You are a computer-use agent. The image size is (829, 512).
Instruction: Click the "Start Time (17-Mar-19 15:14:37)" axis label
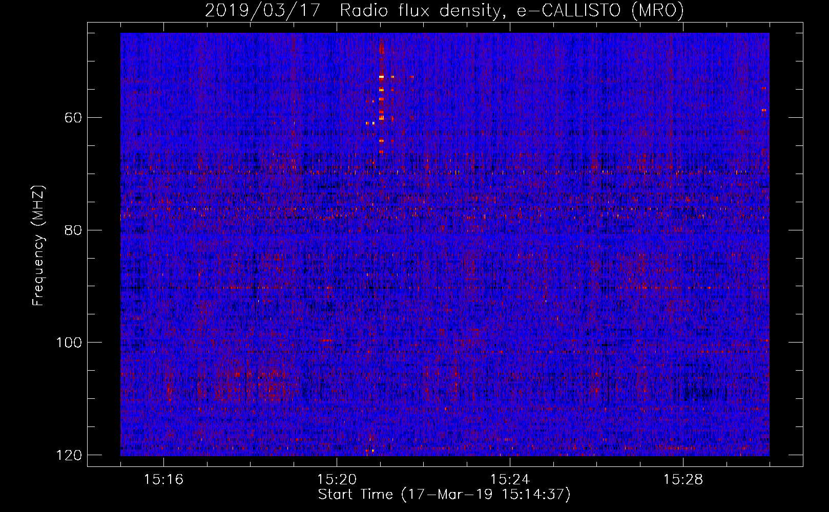[x=444, y=495]
